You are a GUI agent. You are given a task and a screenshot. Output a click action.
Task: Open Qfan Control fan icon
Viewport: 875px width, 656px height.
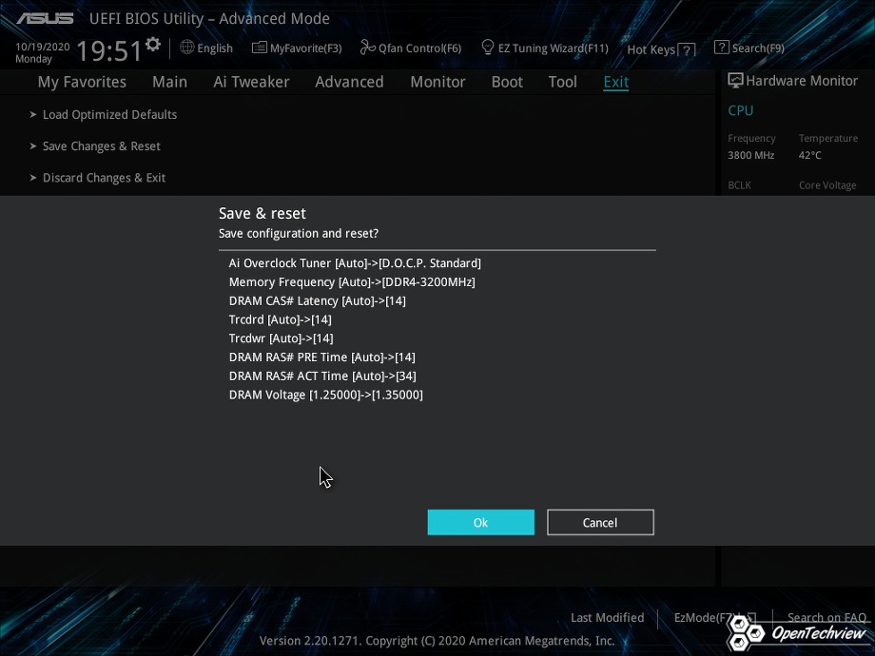pos(367,48)
